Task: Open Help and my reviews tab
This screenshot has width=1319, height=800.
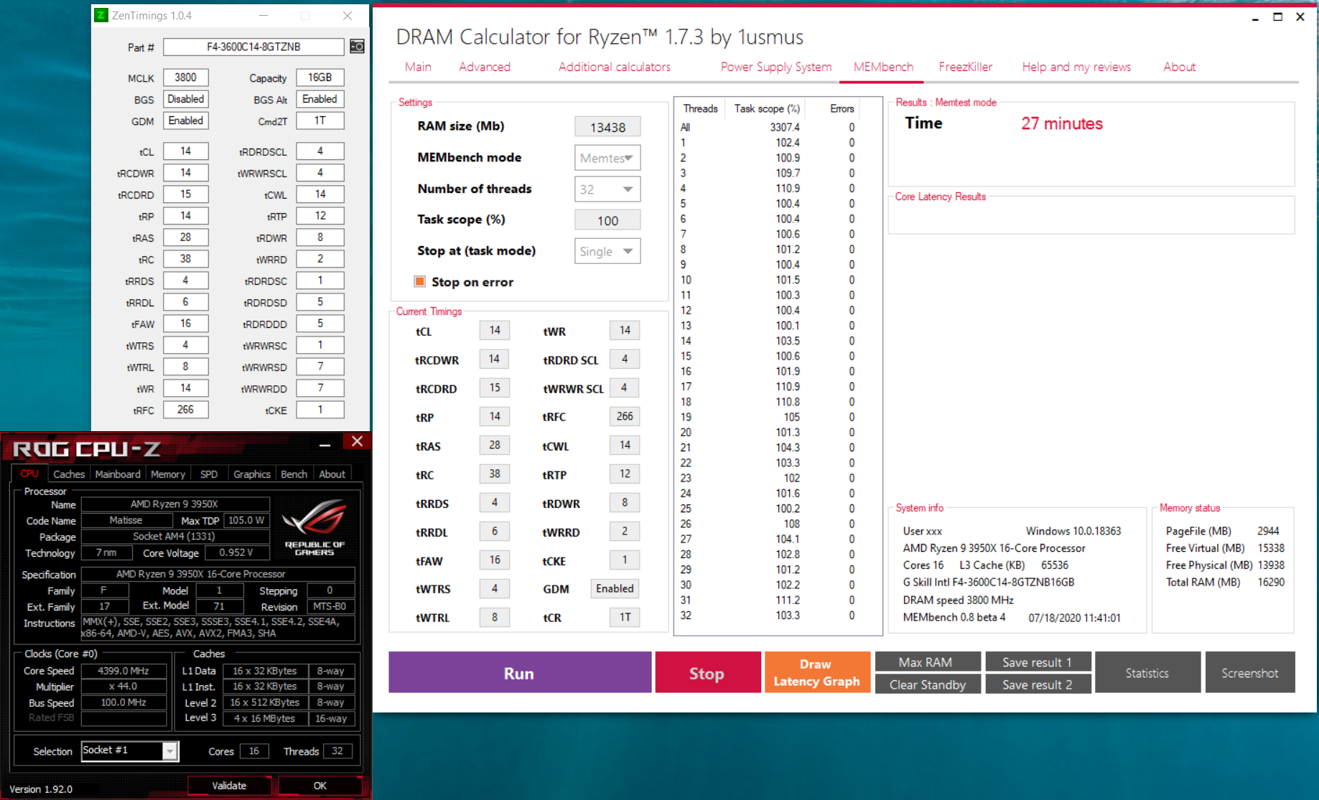Action: 1076,67
